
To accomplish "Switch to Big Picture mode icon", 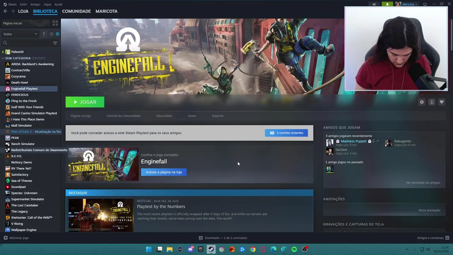I will coord(425,4).
